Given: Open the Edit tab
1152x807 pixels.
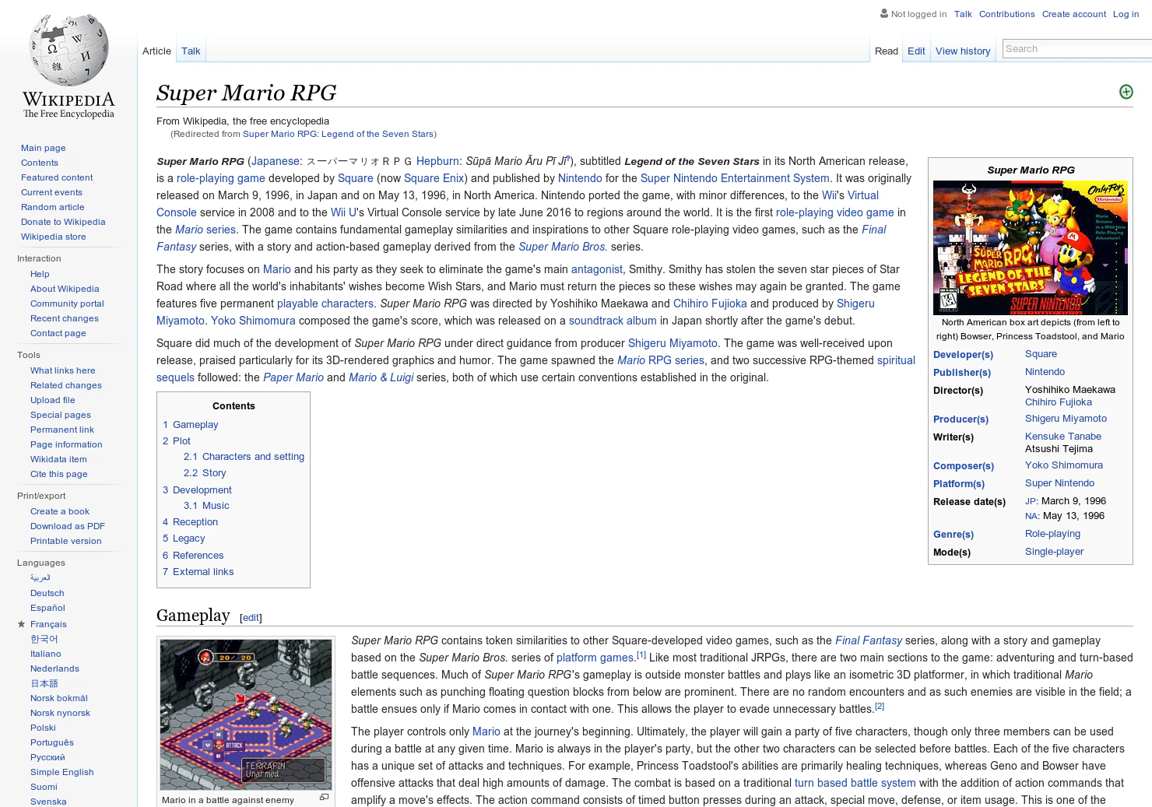Looking at the screenshot, I should pyautogui.click(x=916, y=51).
